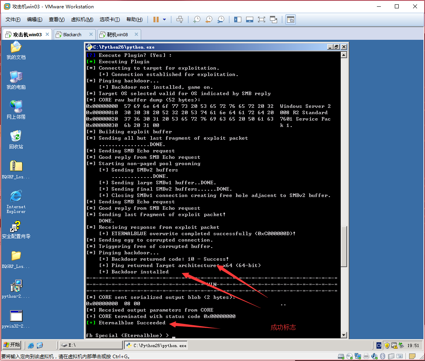Click the 'Eternalblue Succeeded' console line

[126, 323]
